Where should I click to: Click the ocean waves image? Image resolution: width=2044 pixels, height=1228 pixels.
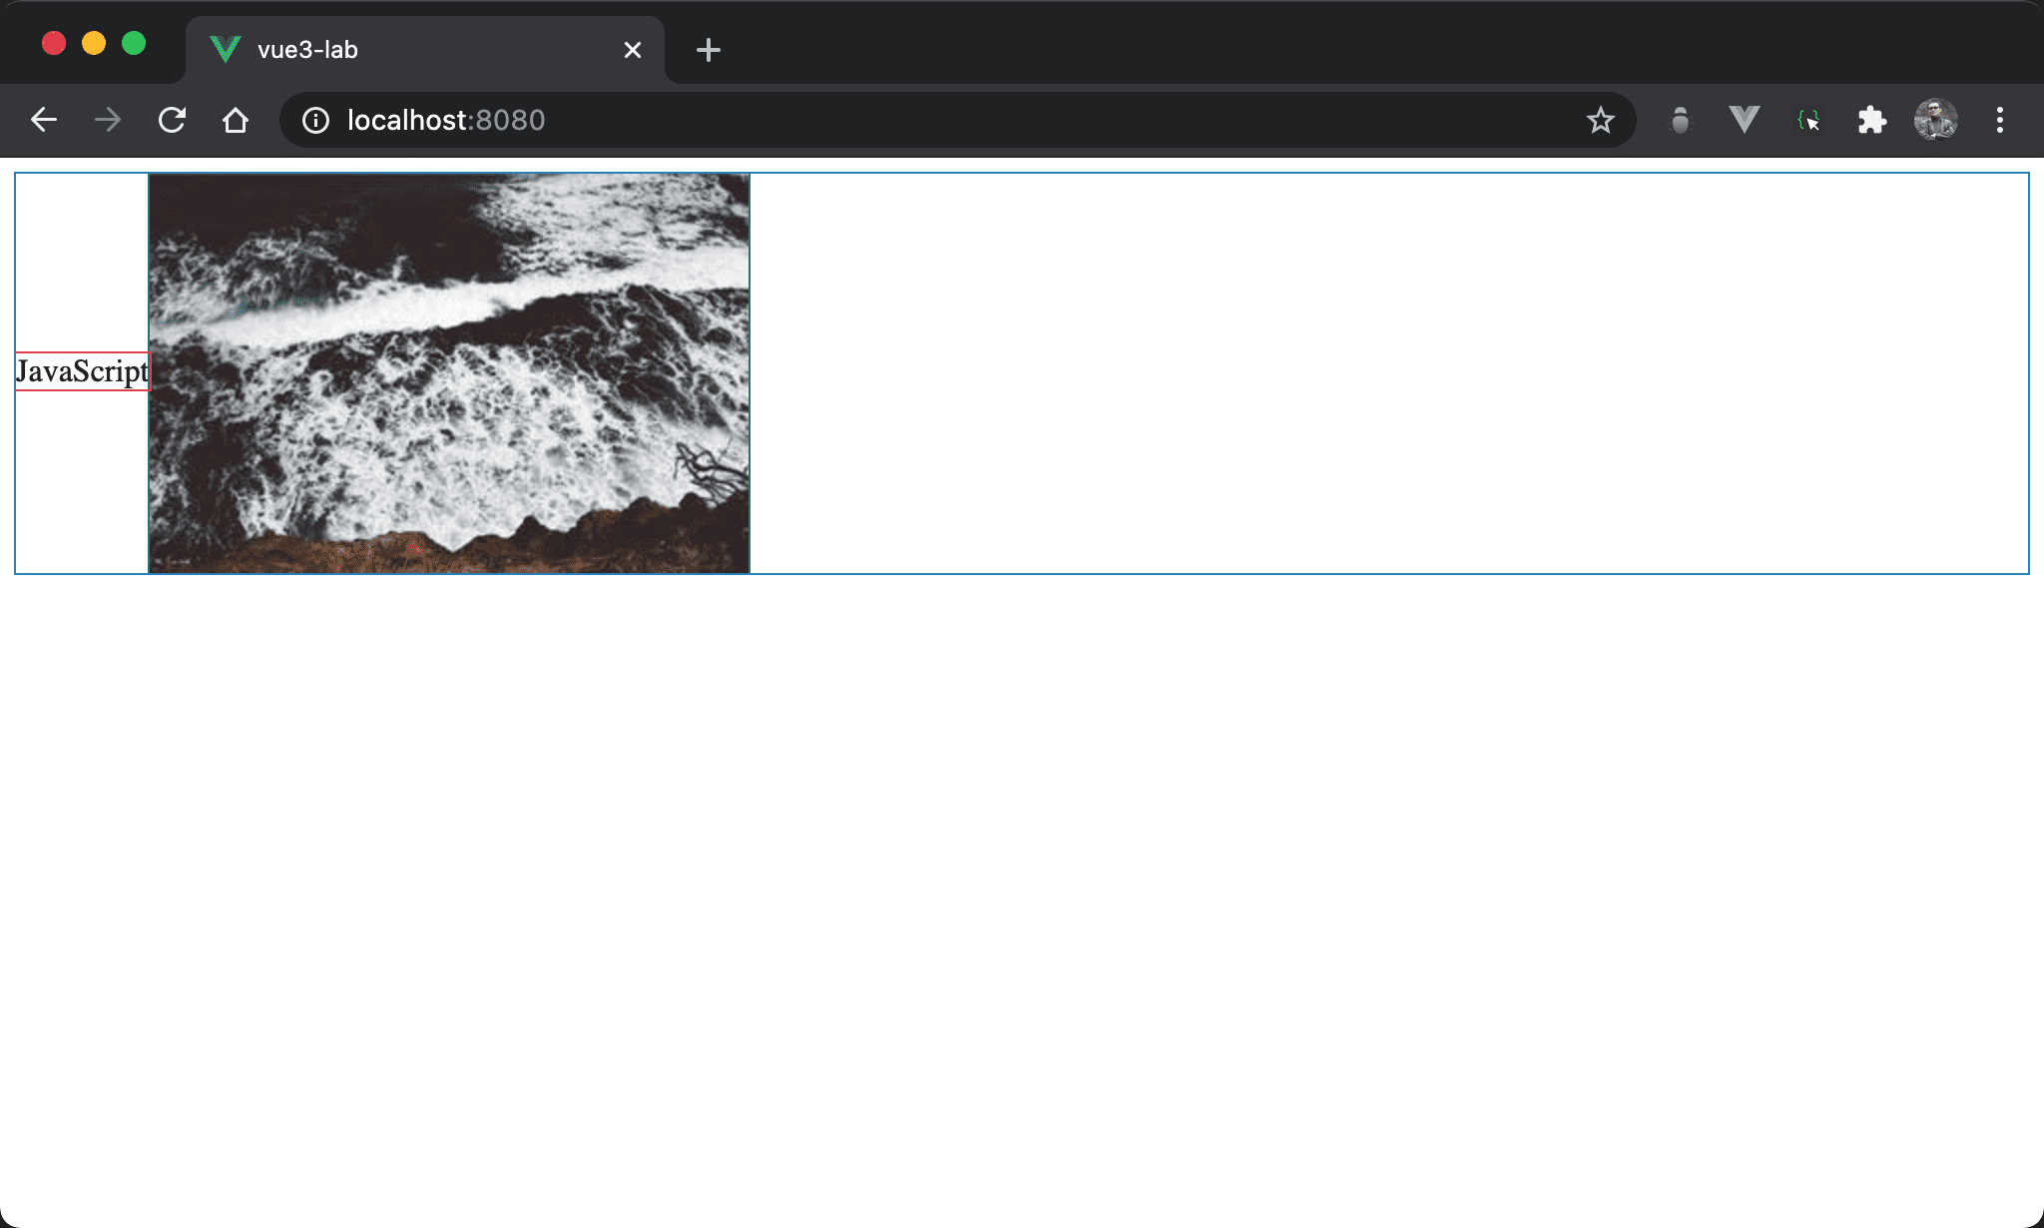(449, 373)
